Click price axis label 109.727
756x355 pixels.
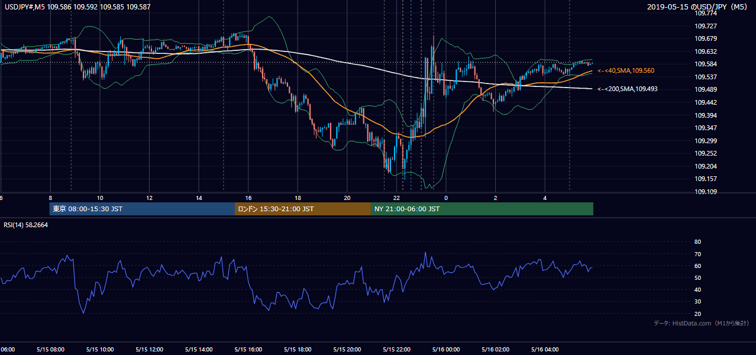point(705,26)
